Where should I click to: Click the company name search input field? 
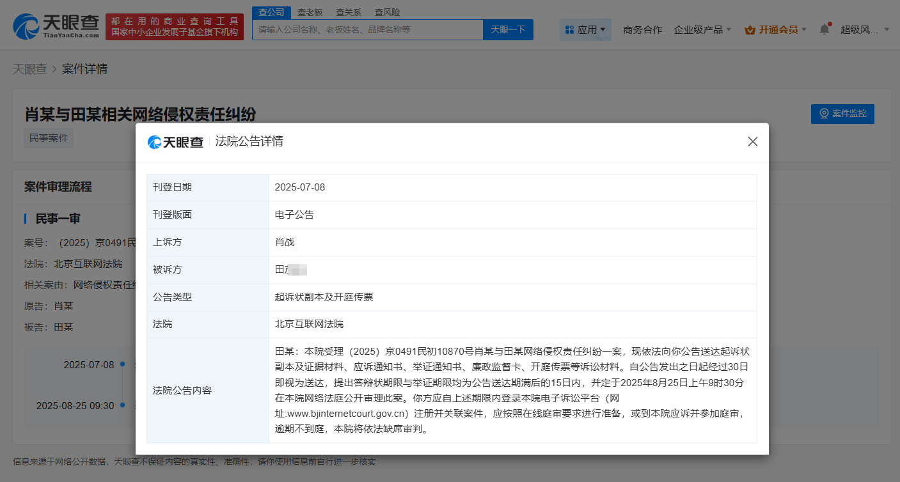pos(367,29)
